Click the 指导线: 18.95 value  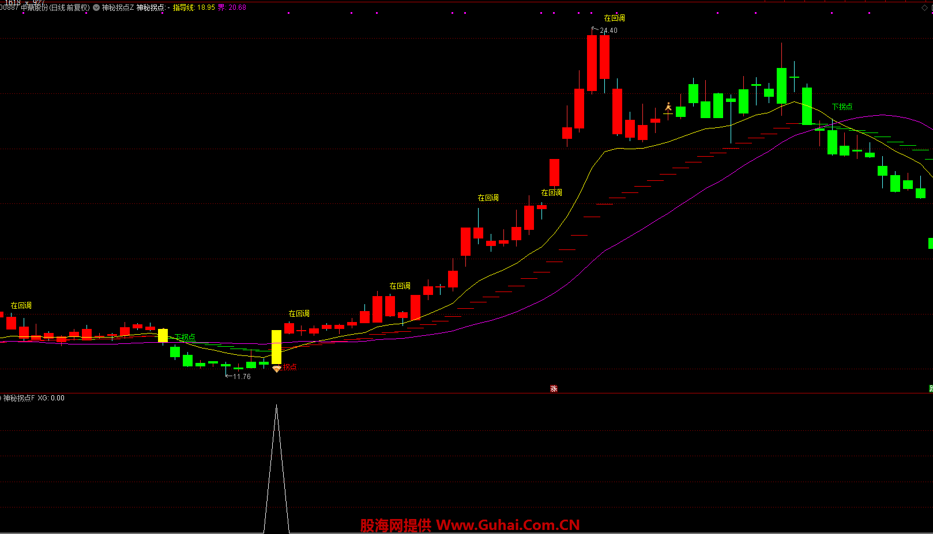tap(194, 7)
